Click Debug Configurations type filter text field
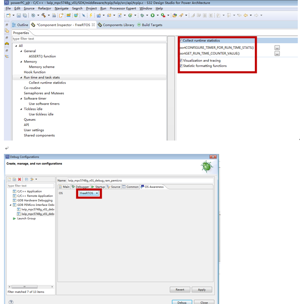 [x=31, y=186]
